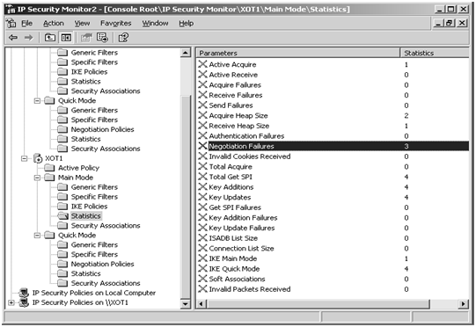Click the icon beside Send Failures row
Viewport: 476px width, 327px height.
(202, 105)
